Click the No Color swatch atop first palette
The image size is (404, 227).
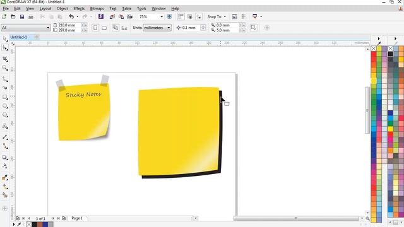pos(374,49)
